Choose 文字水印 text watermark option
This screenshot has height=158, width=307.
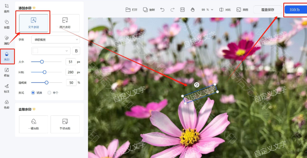point(34,23)
